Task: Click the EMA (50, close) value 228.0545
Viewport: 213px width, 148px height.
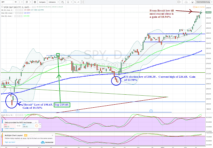Action: click(27, 16)
